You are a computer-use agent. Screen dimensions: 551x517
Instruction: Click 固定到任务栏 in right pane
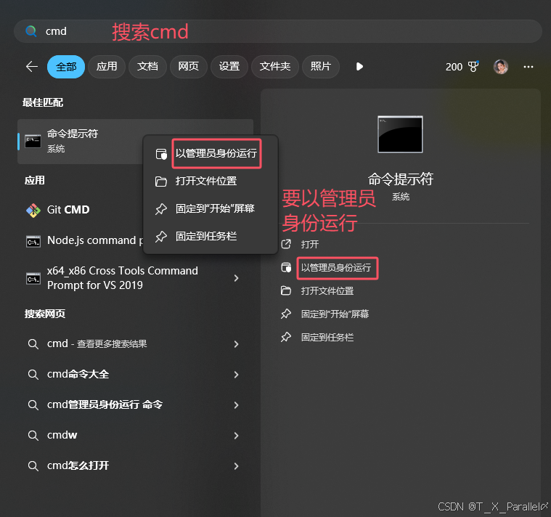[327, 338]
